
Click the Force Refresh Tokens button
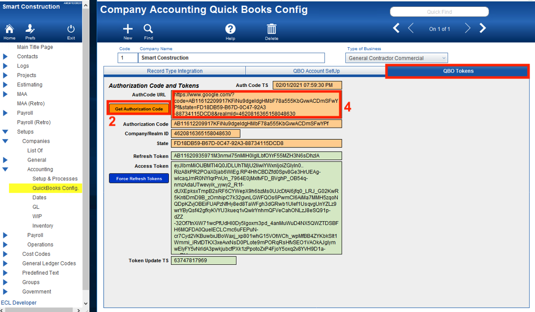[139, 178]
